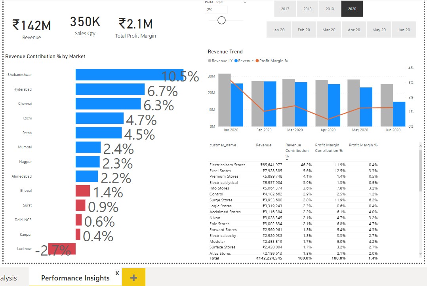Close the Performance Insights tab with x

coord(117,273)
